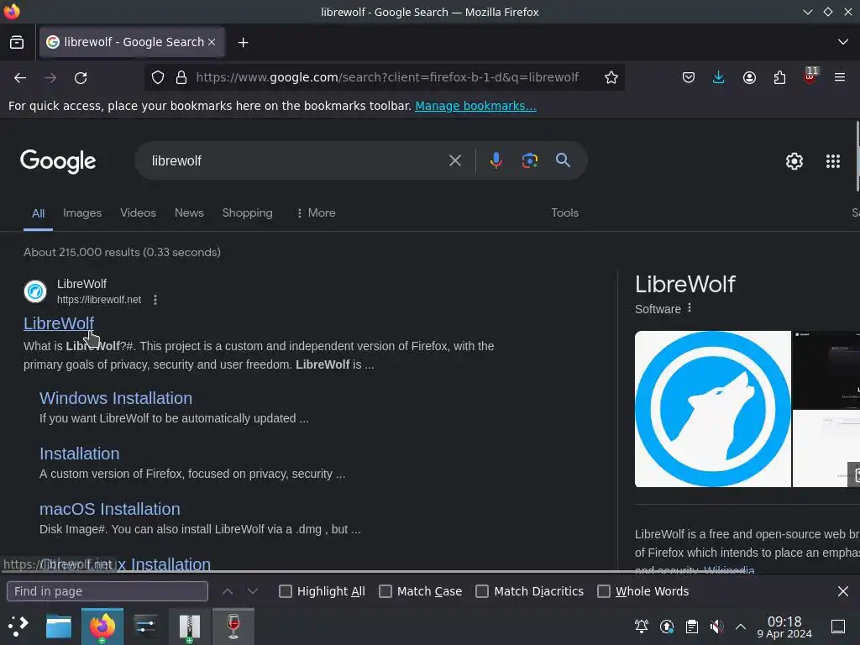
Task: Open Manage bookmarks link
Action: click(475, 106)
